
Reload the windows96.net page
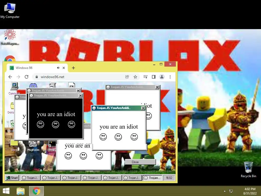click(x=27, y=77)
